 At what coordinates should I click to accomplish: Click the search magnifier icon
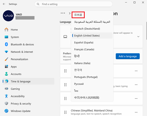point(38,4)
